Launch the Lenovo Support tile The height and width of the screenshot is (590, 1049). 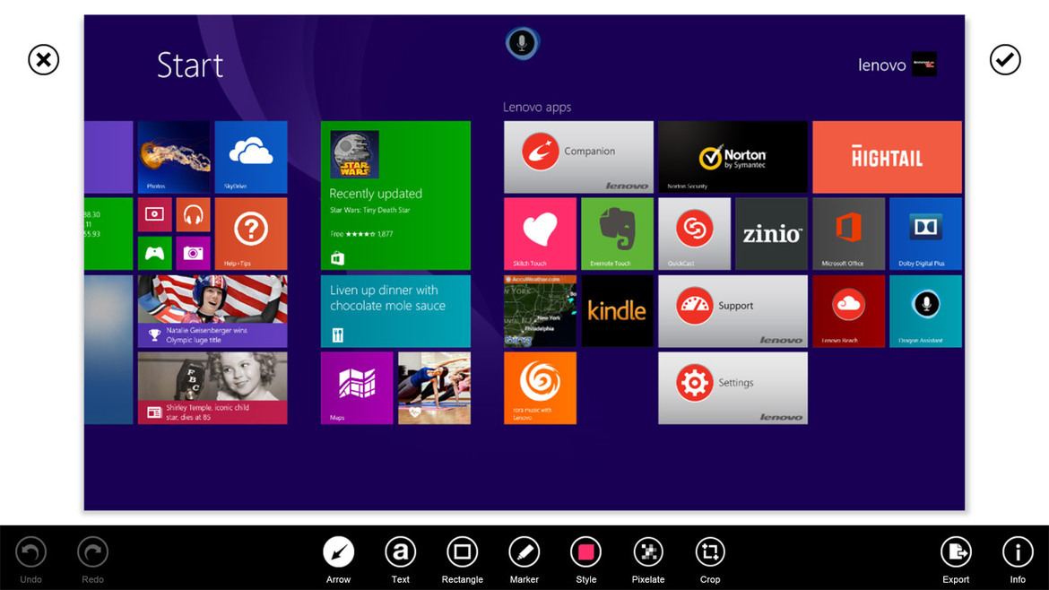[x=733, y=311]
